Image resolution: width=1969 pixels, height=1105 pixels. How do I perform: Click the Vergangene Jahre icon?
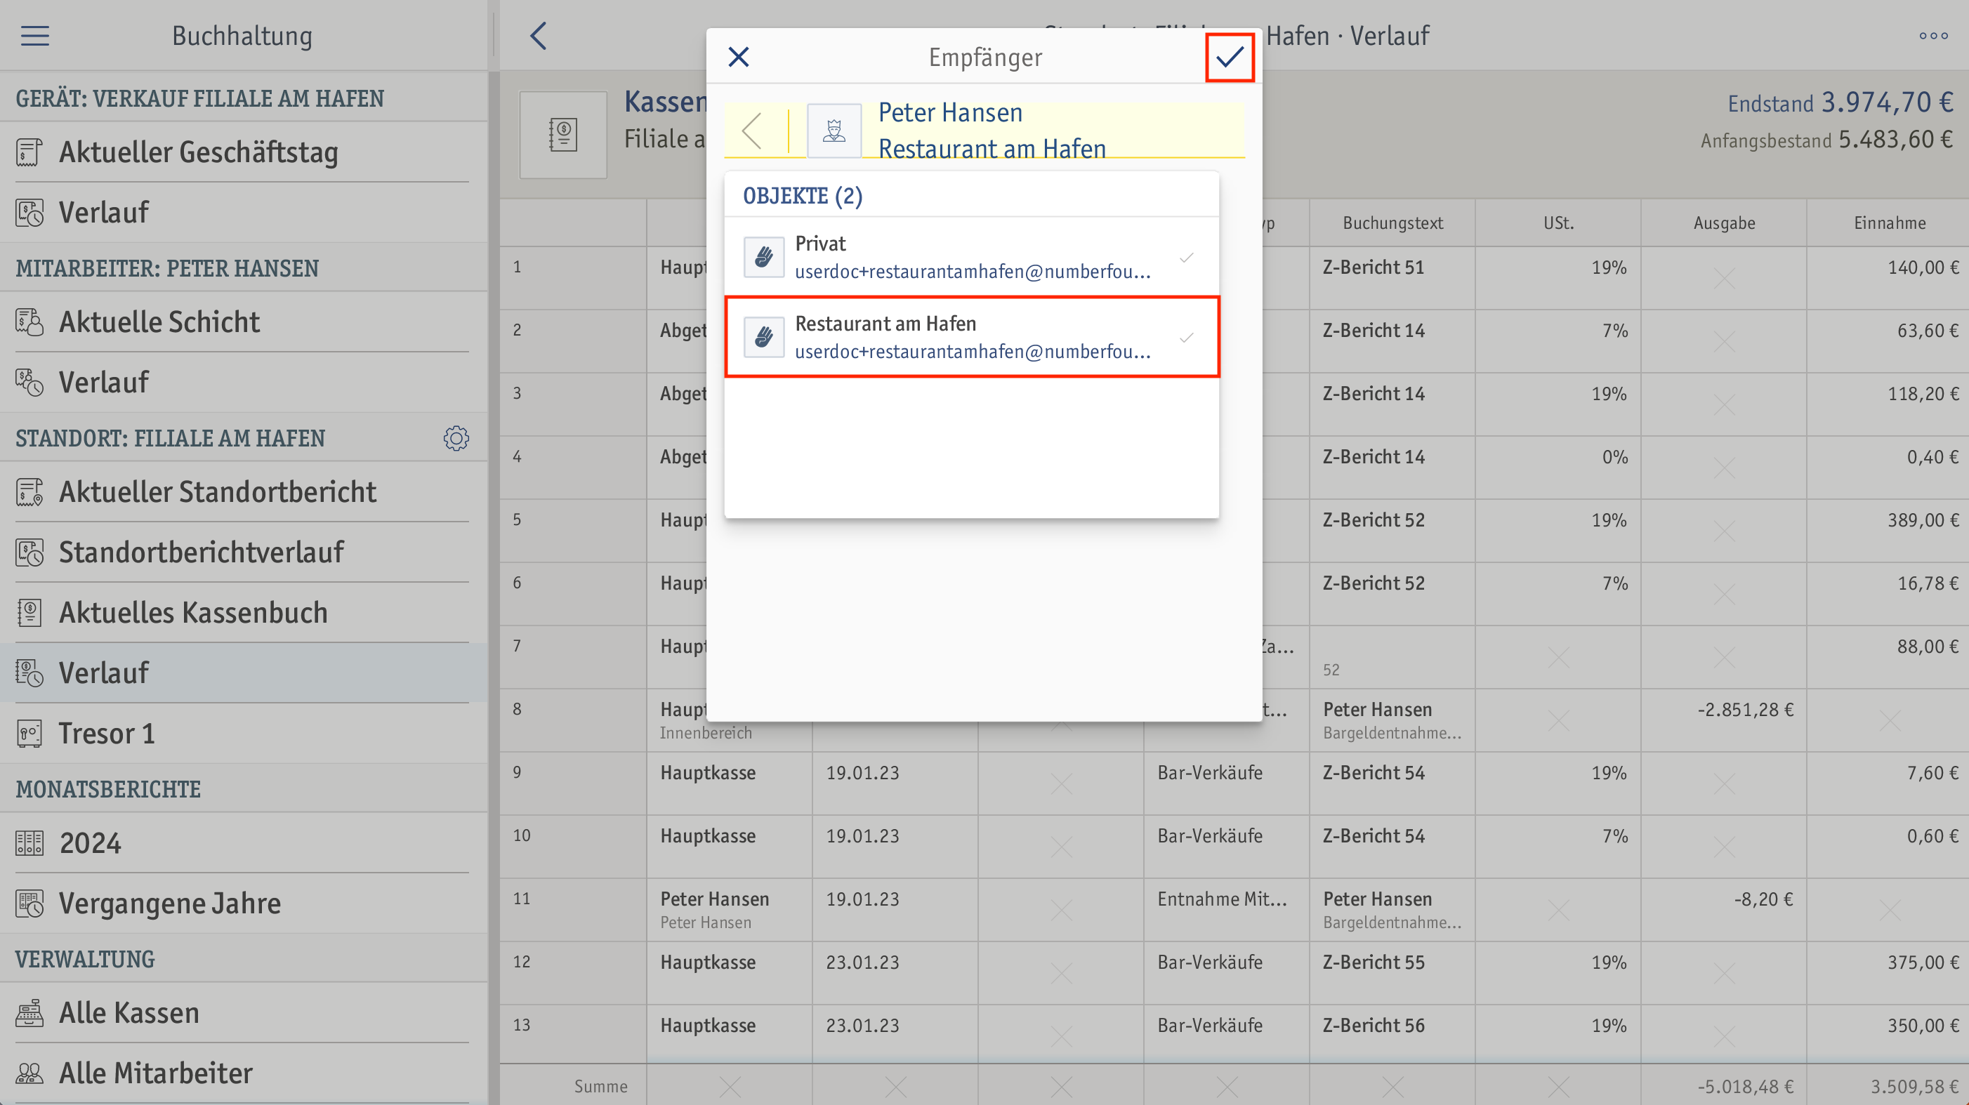(29, 904)
